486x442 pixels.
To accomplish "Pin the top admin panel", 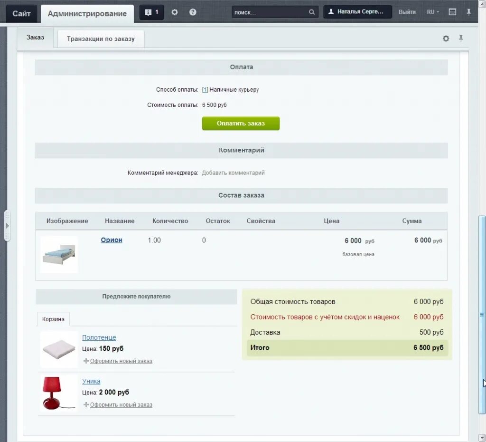I will click(468, 12).
